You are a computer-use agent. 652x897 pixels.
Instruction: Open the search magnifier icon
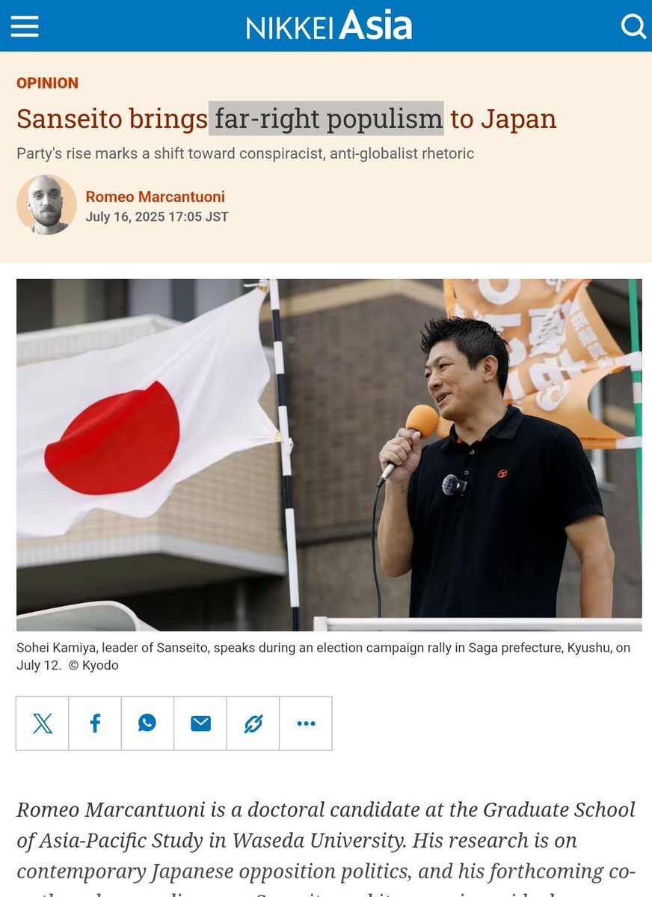tap(633, 26)
